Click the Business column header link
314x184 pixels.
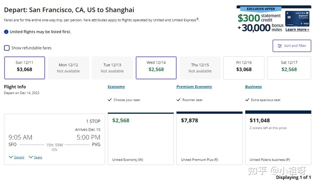tap(253, 87)
